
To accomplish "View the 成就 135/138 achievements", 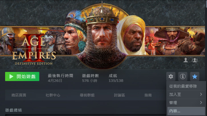I will click(116, 78).
